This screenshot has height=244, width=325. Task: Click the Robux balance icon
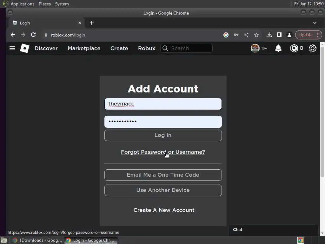pos(294,48)
